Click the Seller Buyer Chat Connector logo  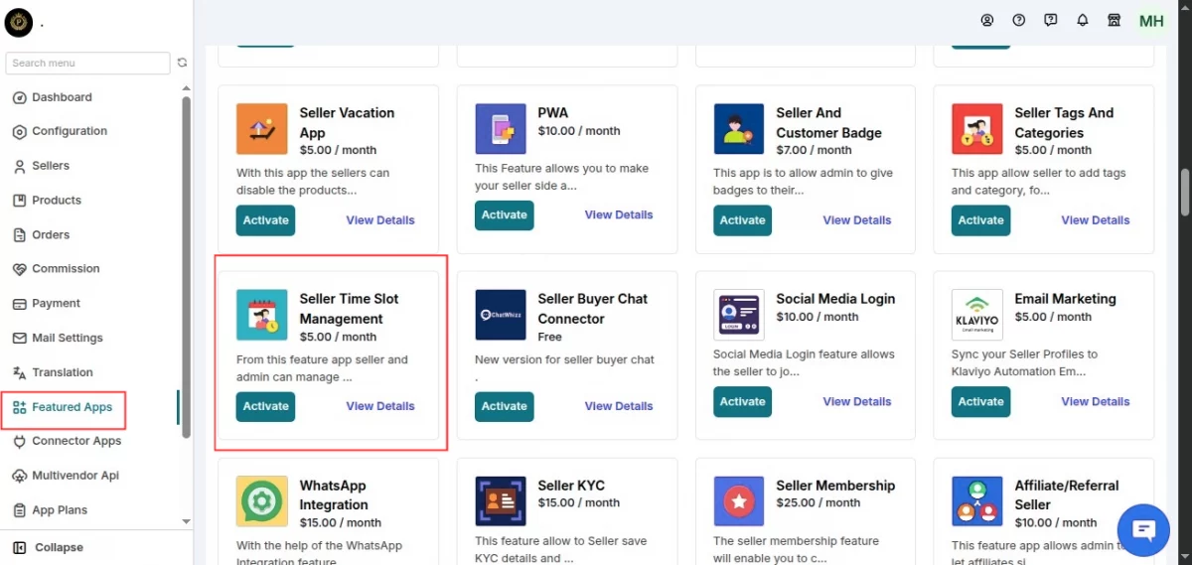pos(501,315)
